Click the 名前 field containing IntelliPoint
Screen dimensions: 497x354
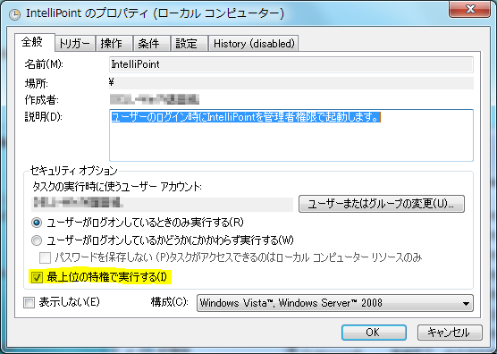pyautogui.click(x=291, y=64)
